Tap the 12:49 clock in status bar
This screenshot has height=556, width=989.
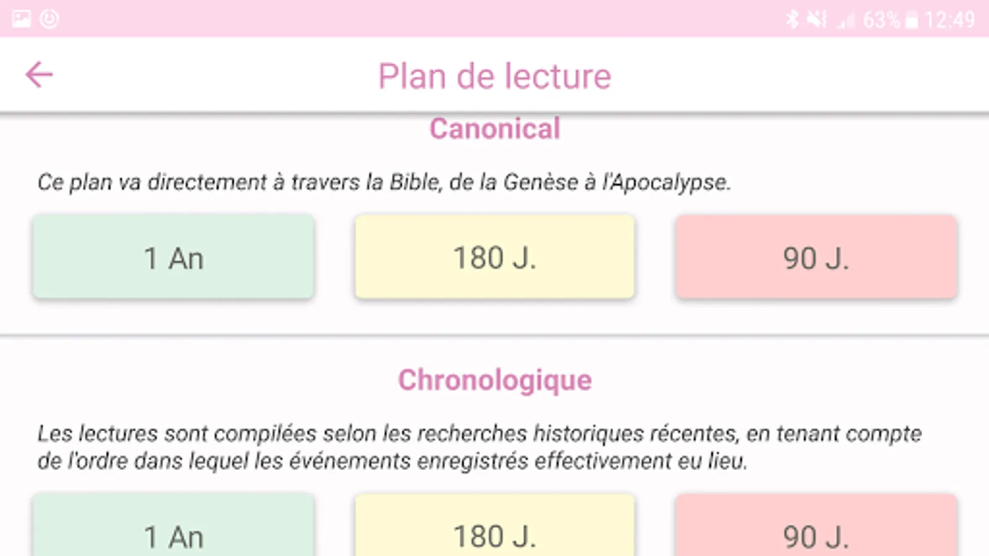(949, 20)
